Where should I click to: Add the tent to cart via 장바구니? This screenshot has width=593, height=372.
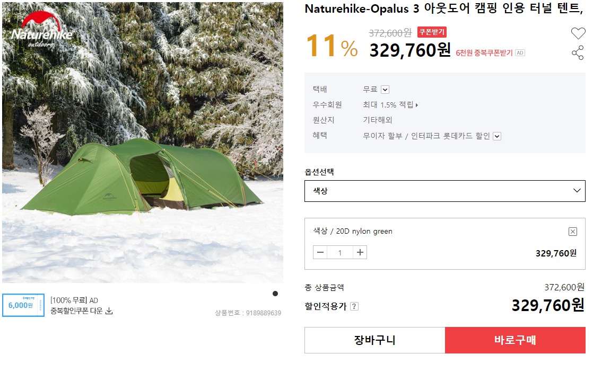(374, 340)
